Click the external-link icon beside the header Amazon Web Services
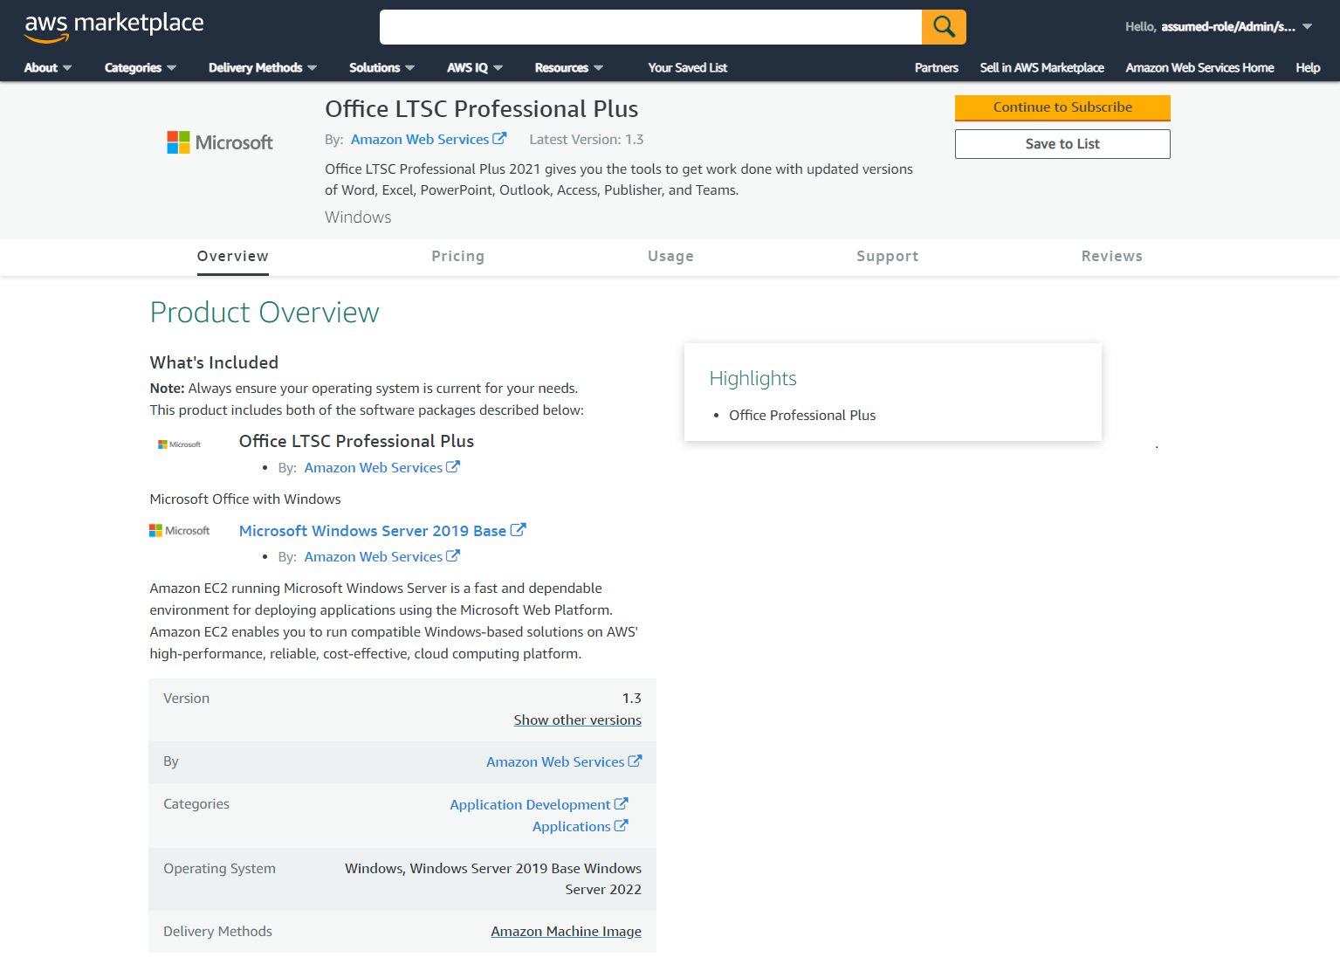Image resolution: width=1340 pixels, height=971 pixels. coord(499,138)
